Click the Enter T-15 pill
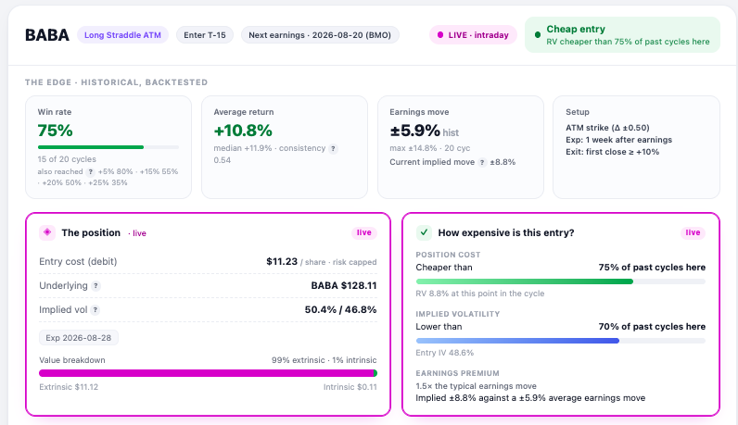 pyautogui.click(x=205, y=35)
